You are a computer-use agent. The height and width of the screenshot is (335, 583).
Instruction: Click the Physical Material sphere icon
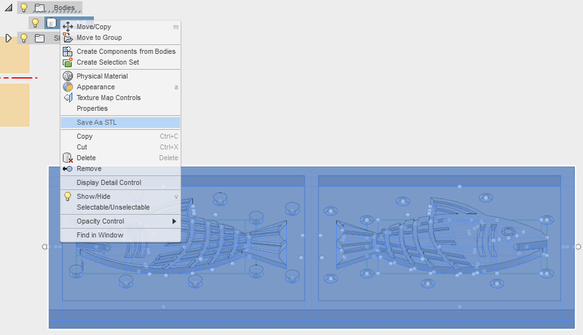[68, 76]
